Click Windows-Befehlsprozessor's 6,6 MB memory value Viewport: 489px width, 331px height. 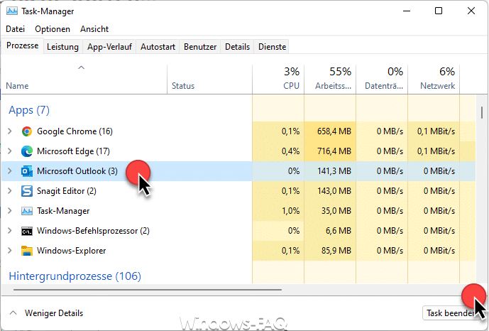point(339,231)
